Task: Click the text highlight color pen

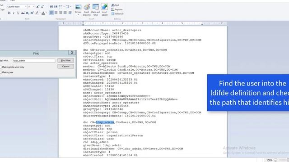Action: coord(37,13)
